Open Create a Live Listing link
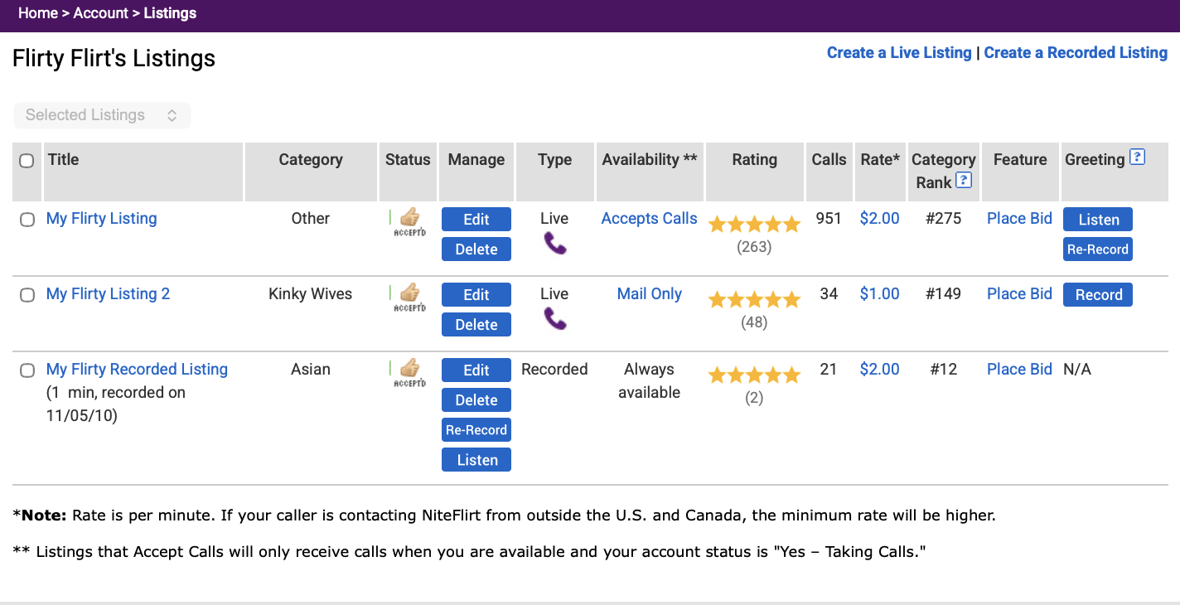This screenshot has height=605, width=1180. pyautogui.click(x=899, y=52)
